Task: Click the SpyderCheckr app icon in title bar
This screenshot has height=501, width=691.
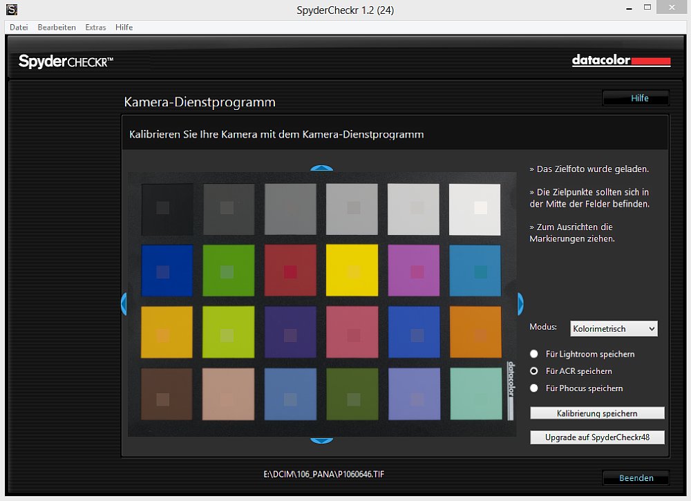Action: 12,9
